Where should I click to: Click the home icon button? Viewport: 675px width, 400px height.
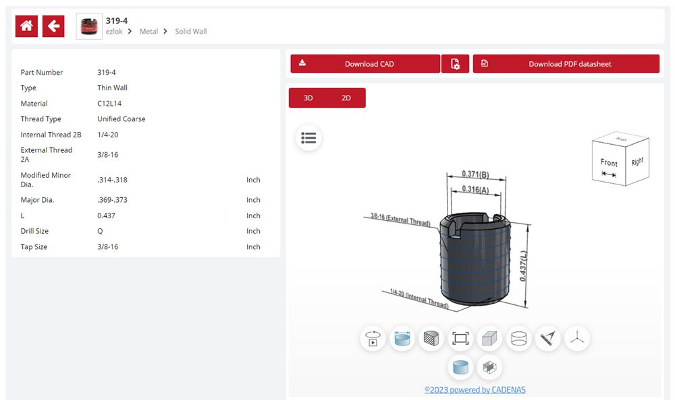click(x=27, y=26)
